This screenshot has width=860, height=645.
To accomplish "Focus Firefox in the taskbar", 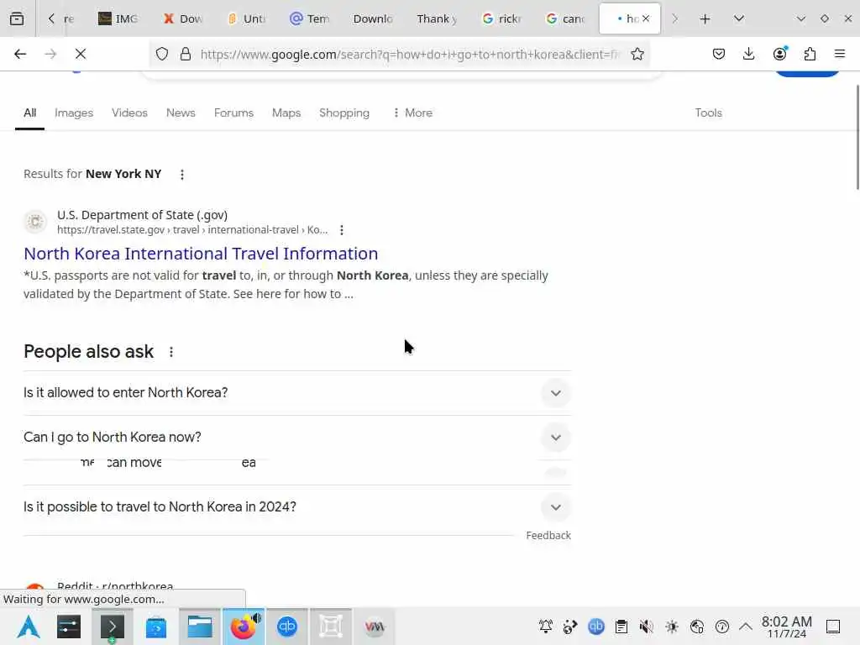I will tap(244, 627).
